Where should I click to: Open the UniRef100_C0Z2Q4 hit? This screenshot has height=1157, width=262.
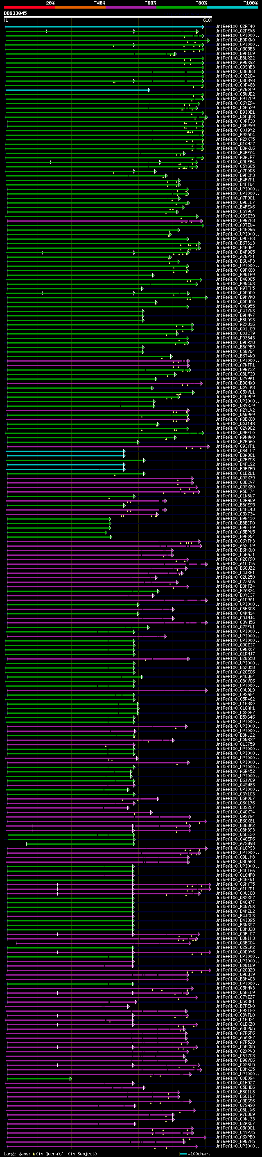tap(235, 76)
